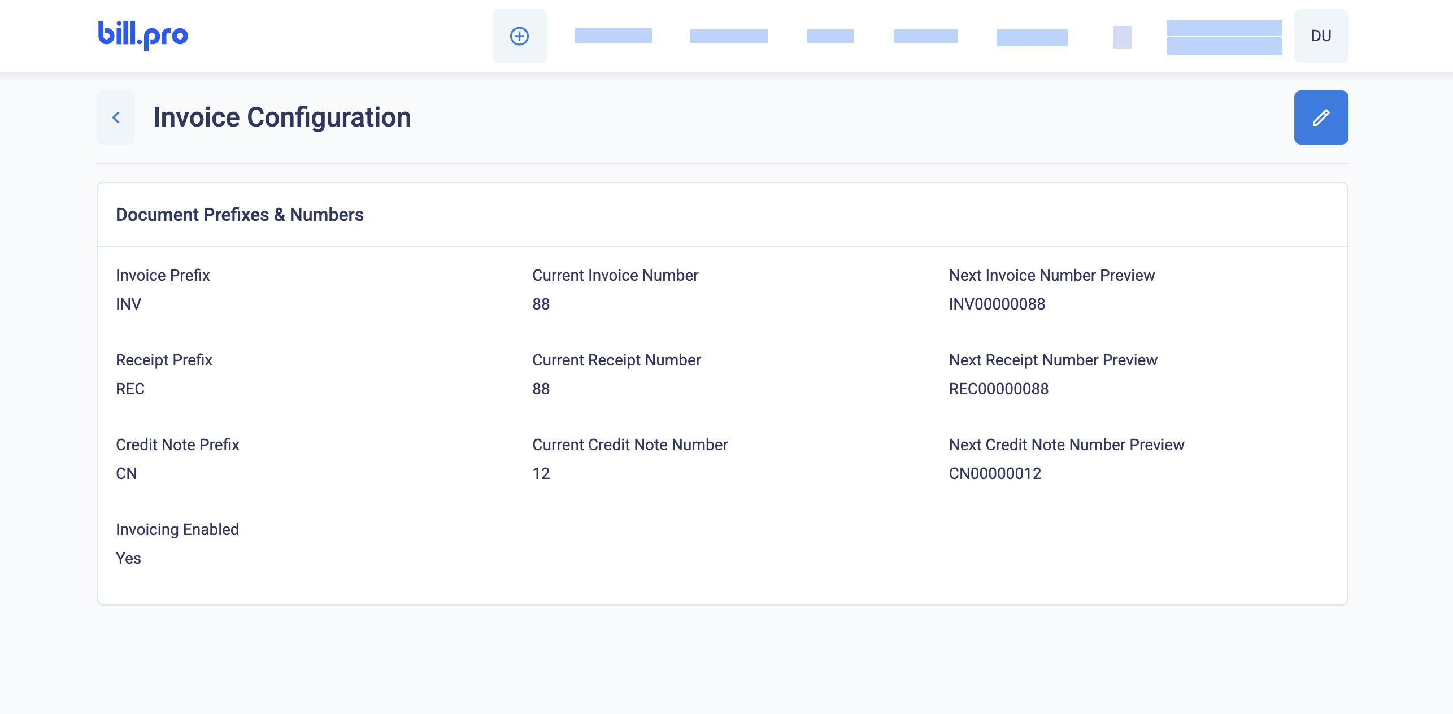1453x714 pixels.
Task: Click the account name block beside avatar
Action: pos(1224,37)
